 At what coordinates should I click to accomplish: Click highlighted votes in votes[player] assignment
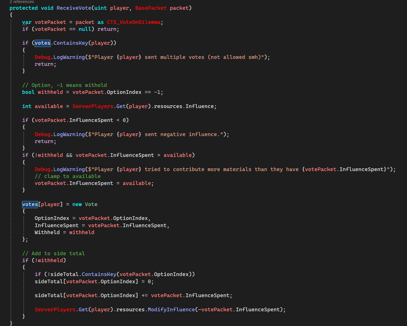tap(30, 204)
